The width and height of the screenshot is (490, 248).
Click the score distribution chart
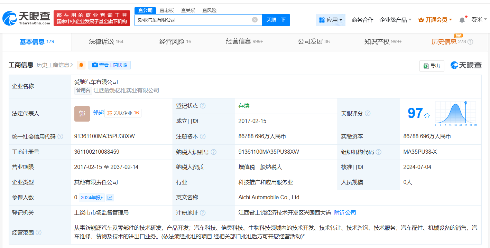pos(456,114)
